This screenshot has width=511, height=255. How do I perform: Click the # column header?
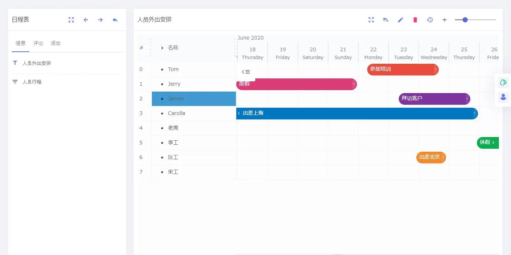pos(141,48)
